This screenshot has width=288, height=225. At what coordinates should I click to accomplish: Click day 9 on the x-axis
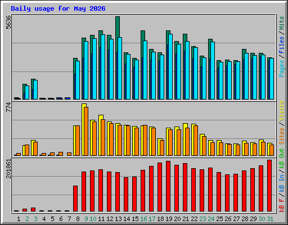click(86, 219)
